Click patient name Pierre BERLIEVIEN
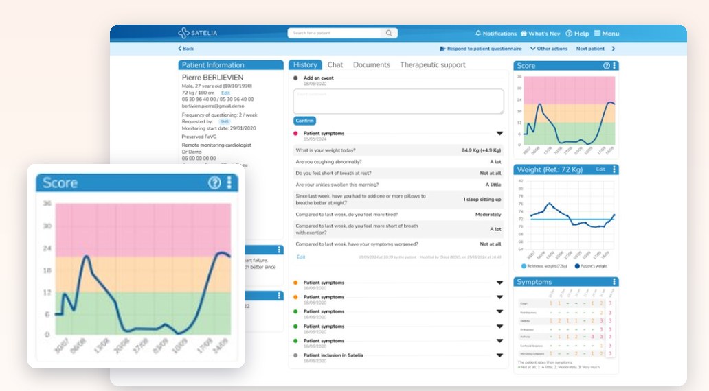Image resolution: width=709 pixels, height=391 pixels. 212,78
